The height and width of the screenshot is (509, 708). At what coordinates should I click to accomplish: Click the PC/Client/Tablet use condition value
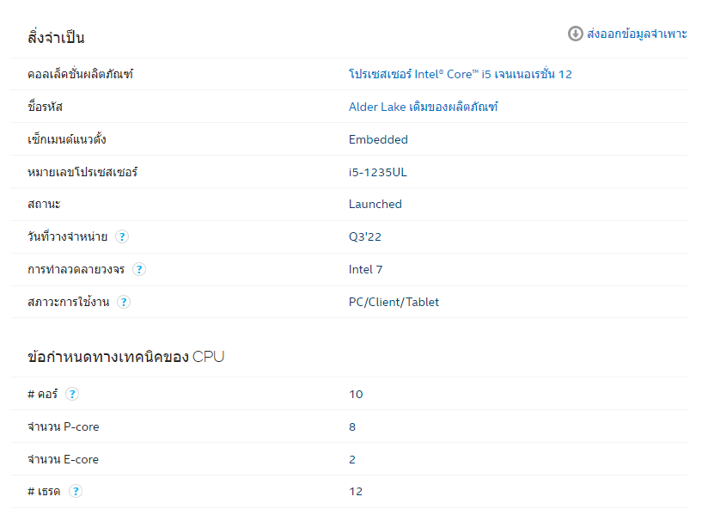(394, 303)
